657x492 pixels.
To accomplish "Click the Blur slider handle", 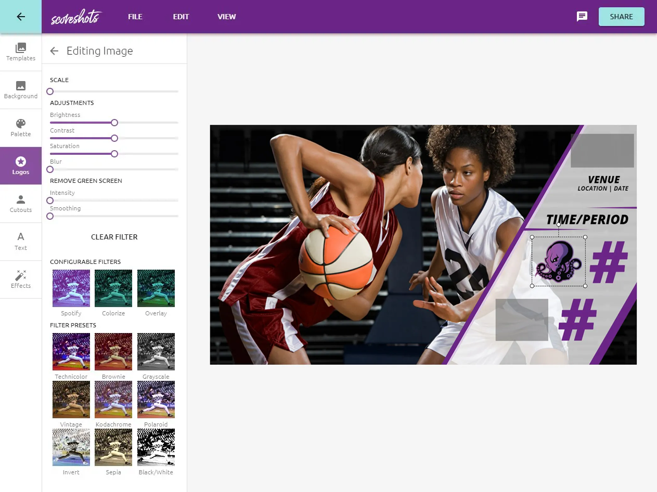I will click(50, 169).
